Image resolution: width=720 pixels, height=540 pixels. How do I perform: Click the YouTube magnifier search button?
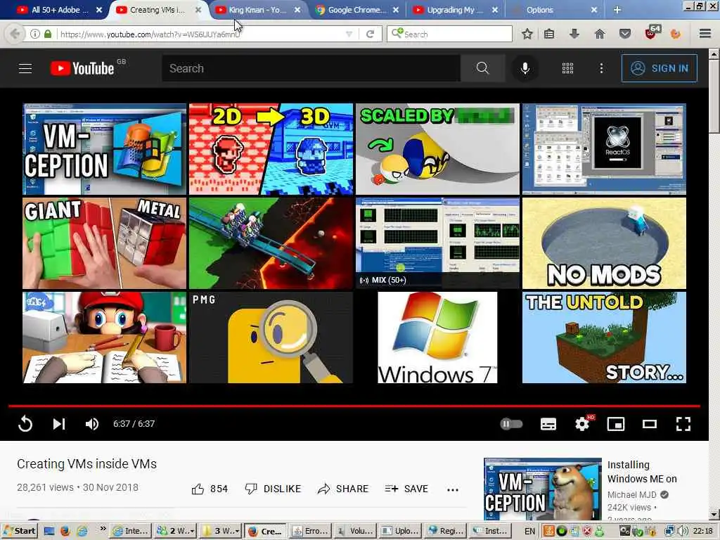coord(482,68)
